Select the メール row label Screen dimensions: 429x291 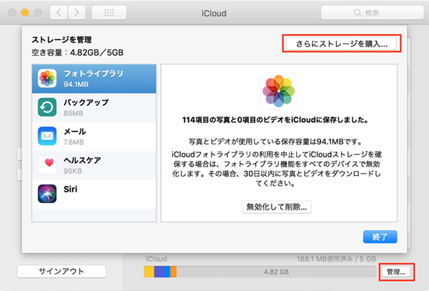[74, 132]
